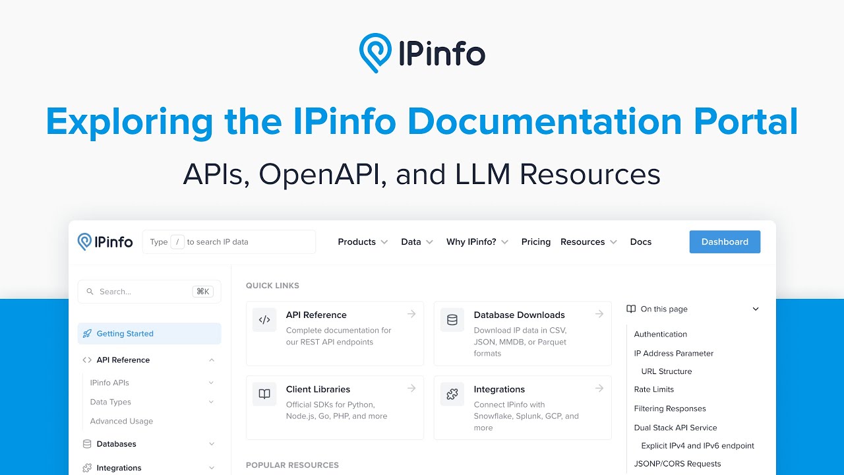Click "Exploring the IPinfo Documentation Portal" title
Image resolution: width=844 pixels, height=475 pixels.
tap(422, 122)
